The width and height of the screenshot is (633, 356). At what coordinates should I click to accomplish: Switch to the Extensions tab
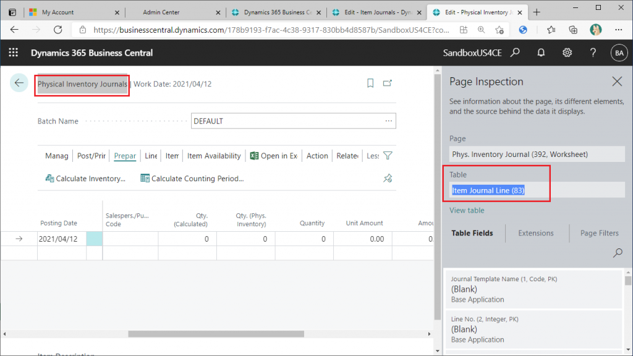(x=536, y=233)
